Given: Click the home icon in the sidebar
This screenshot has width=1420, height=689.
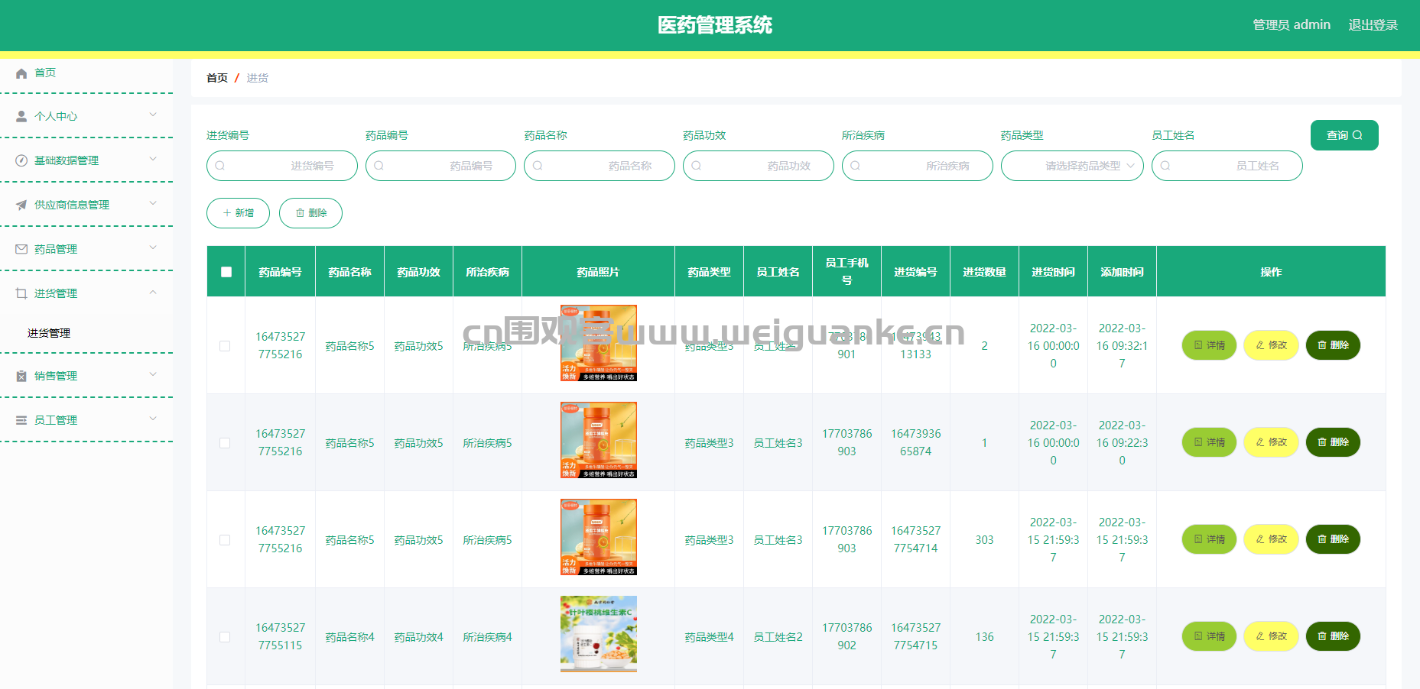Looking at the screenshot, I should [21, 73].
